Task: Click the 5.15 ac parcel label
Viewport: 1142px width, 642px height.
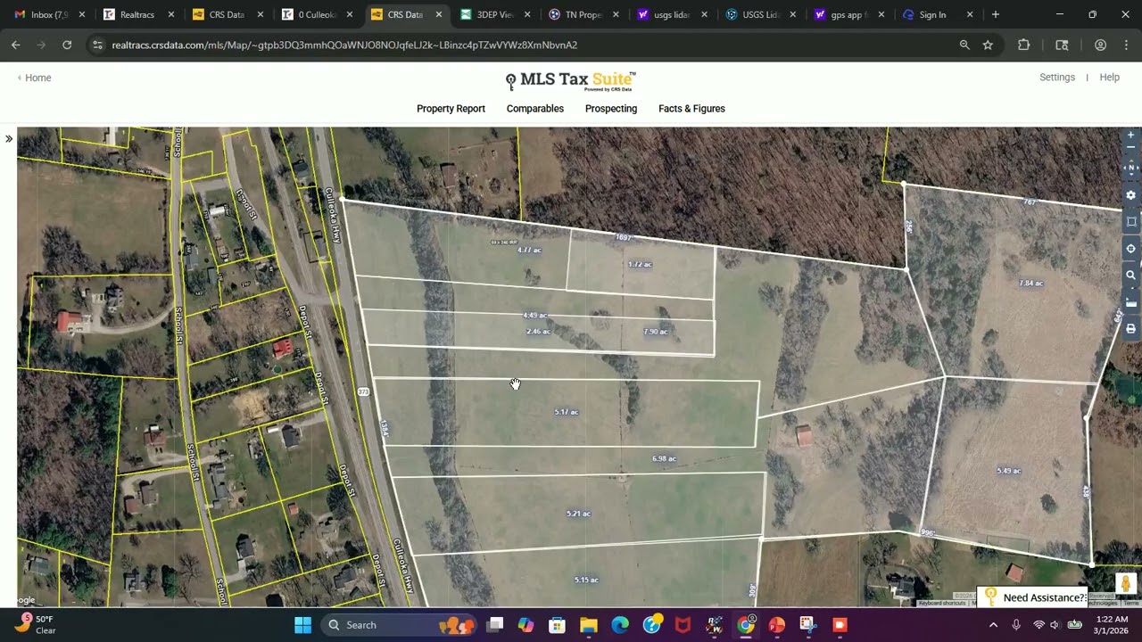Action: [586, 580]
